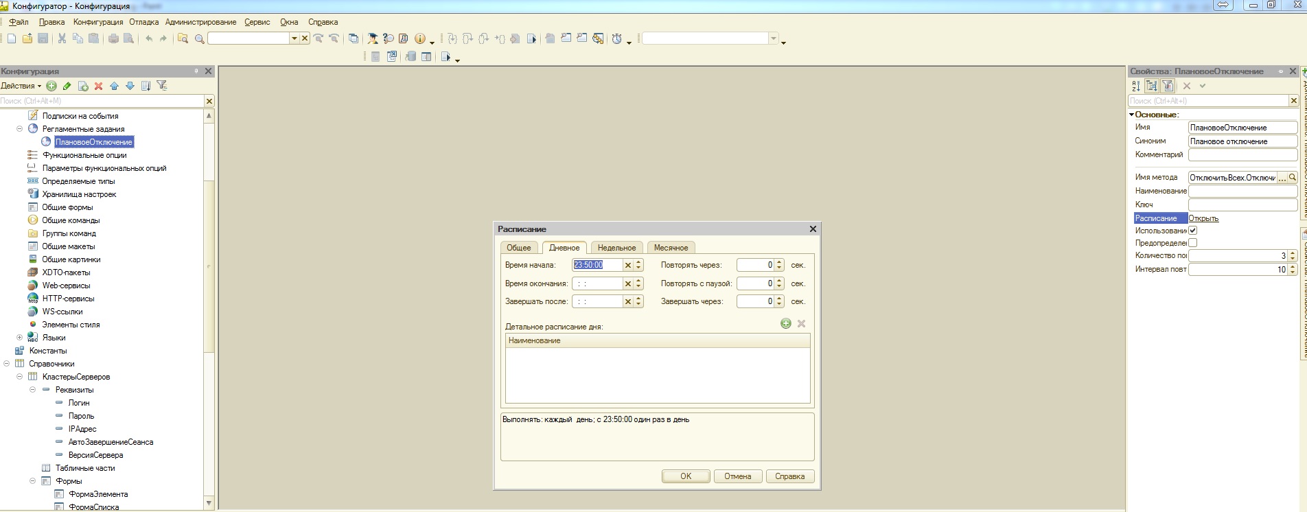Open the Отладка menu
1307x512 pixels.
(x=144, y=22)
